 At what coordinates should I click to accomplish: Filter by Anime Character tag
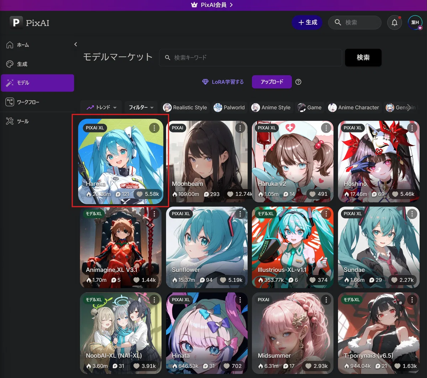[x=354, y=107]
